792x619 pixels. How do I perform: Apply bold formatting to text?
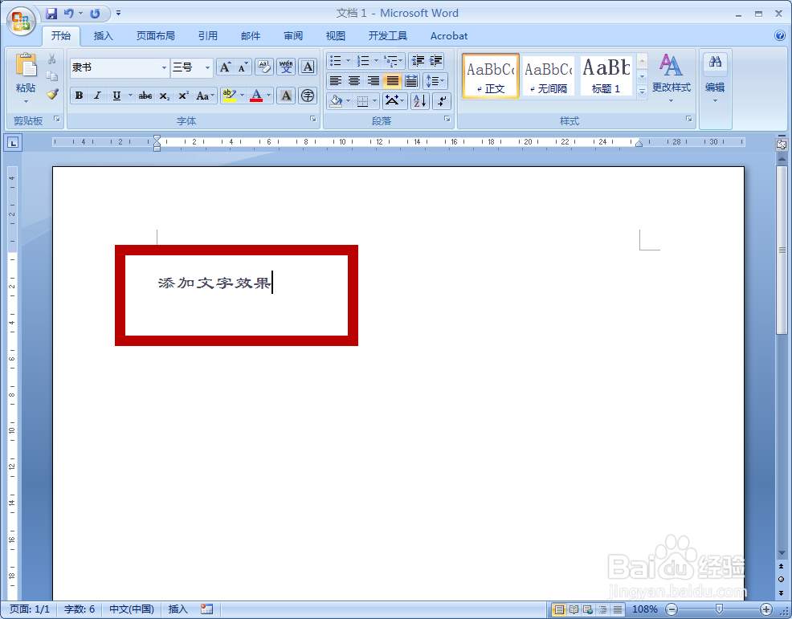pos(79,95)
